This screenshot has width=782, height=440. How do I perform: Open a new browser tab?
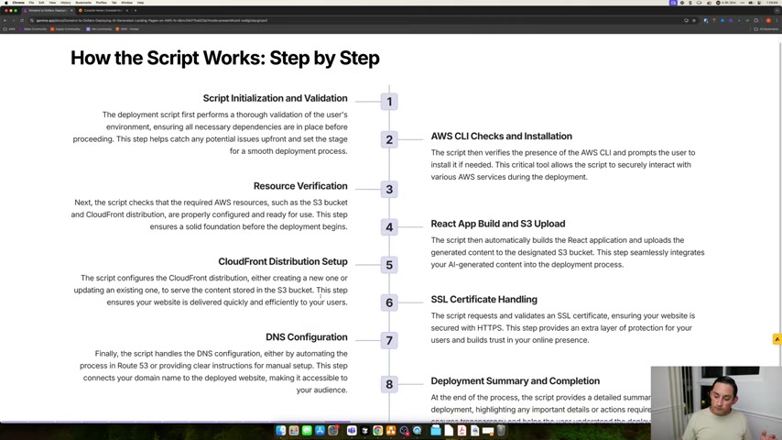[136, 10]
